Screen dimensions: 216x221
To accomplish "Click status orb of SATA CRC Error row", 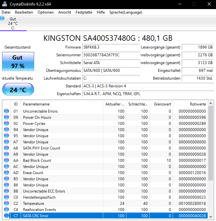I will coord(6,215).
